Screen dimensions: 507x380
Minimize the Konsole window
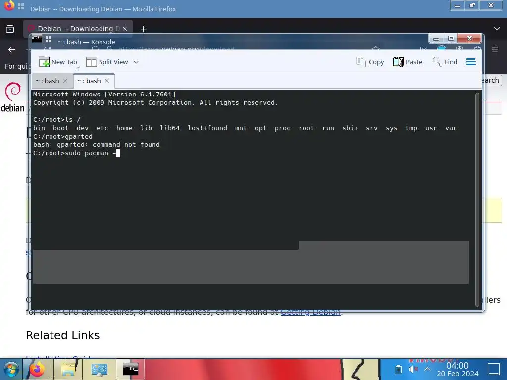(436, 39)
